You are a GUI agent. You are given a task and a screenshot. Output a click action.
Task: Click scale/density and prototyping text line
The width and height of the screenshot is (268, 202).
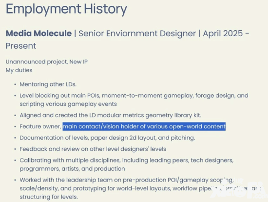point(140,188)
